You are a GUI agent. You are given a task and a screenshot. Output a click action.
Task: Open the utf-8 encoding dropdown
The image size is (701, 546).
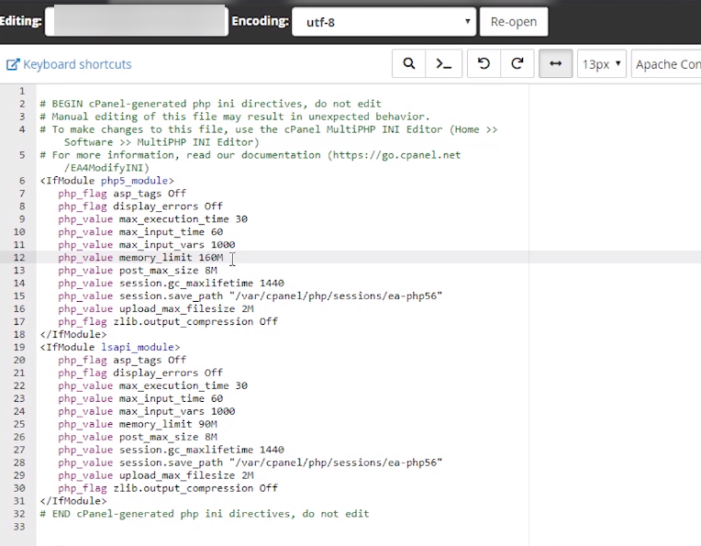[x=384, y=21]
